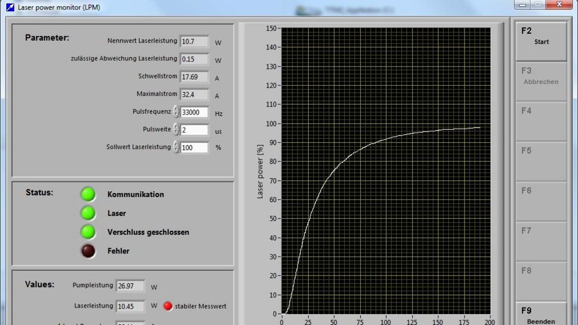Click the green Laser status LED

87,213
